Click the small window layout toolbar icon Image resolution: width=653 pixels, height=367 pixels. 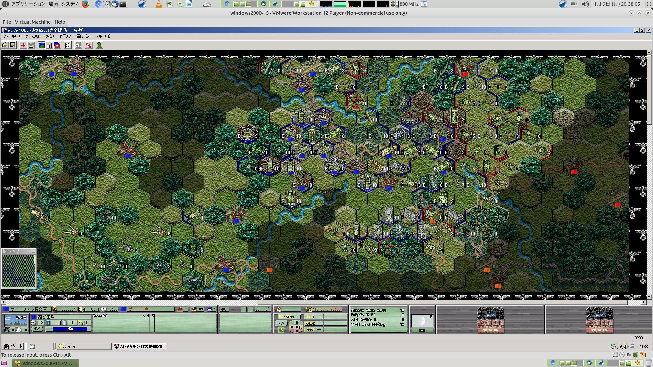(49, 45)
